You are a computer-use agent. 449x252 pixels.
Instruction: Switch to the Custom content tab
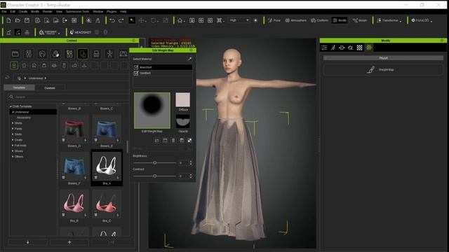coord(50,87)
